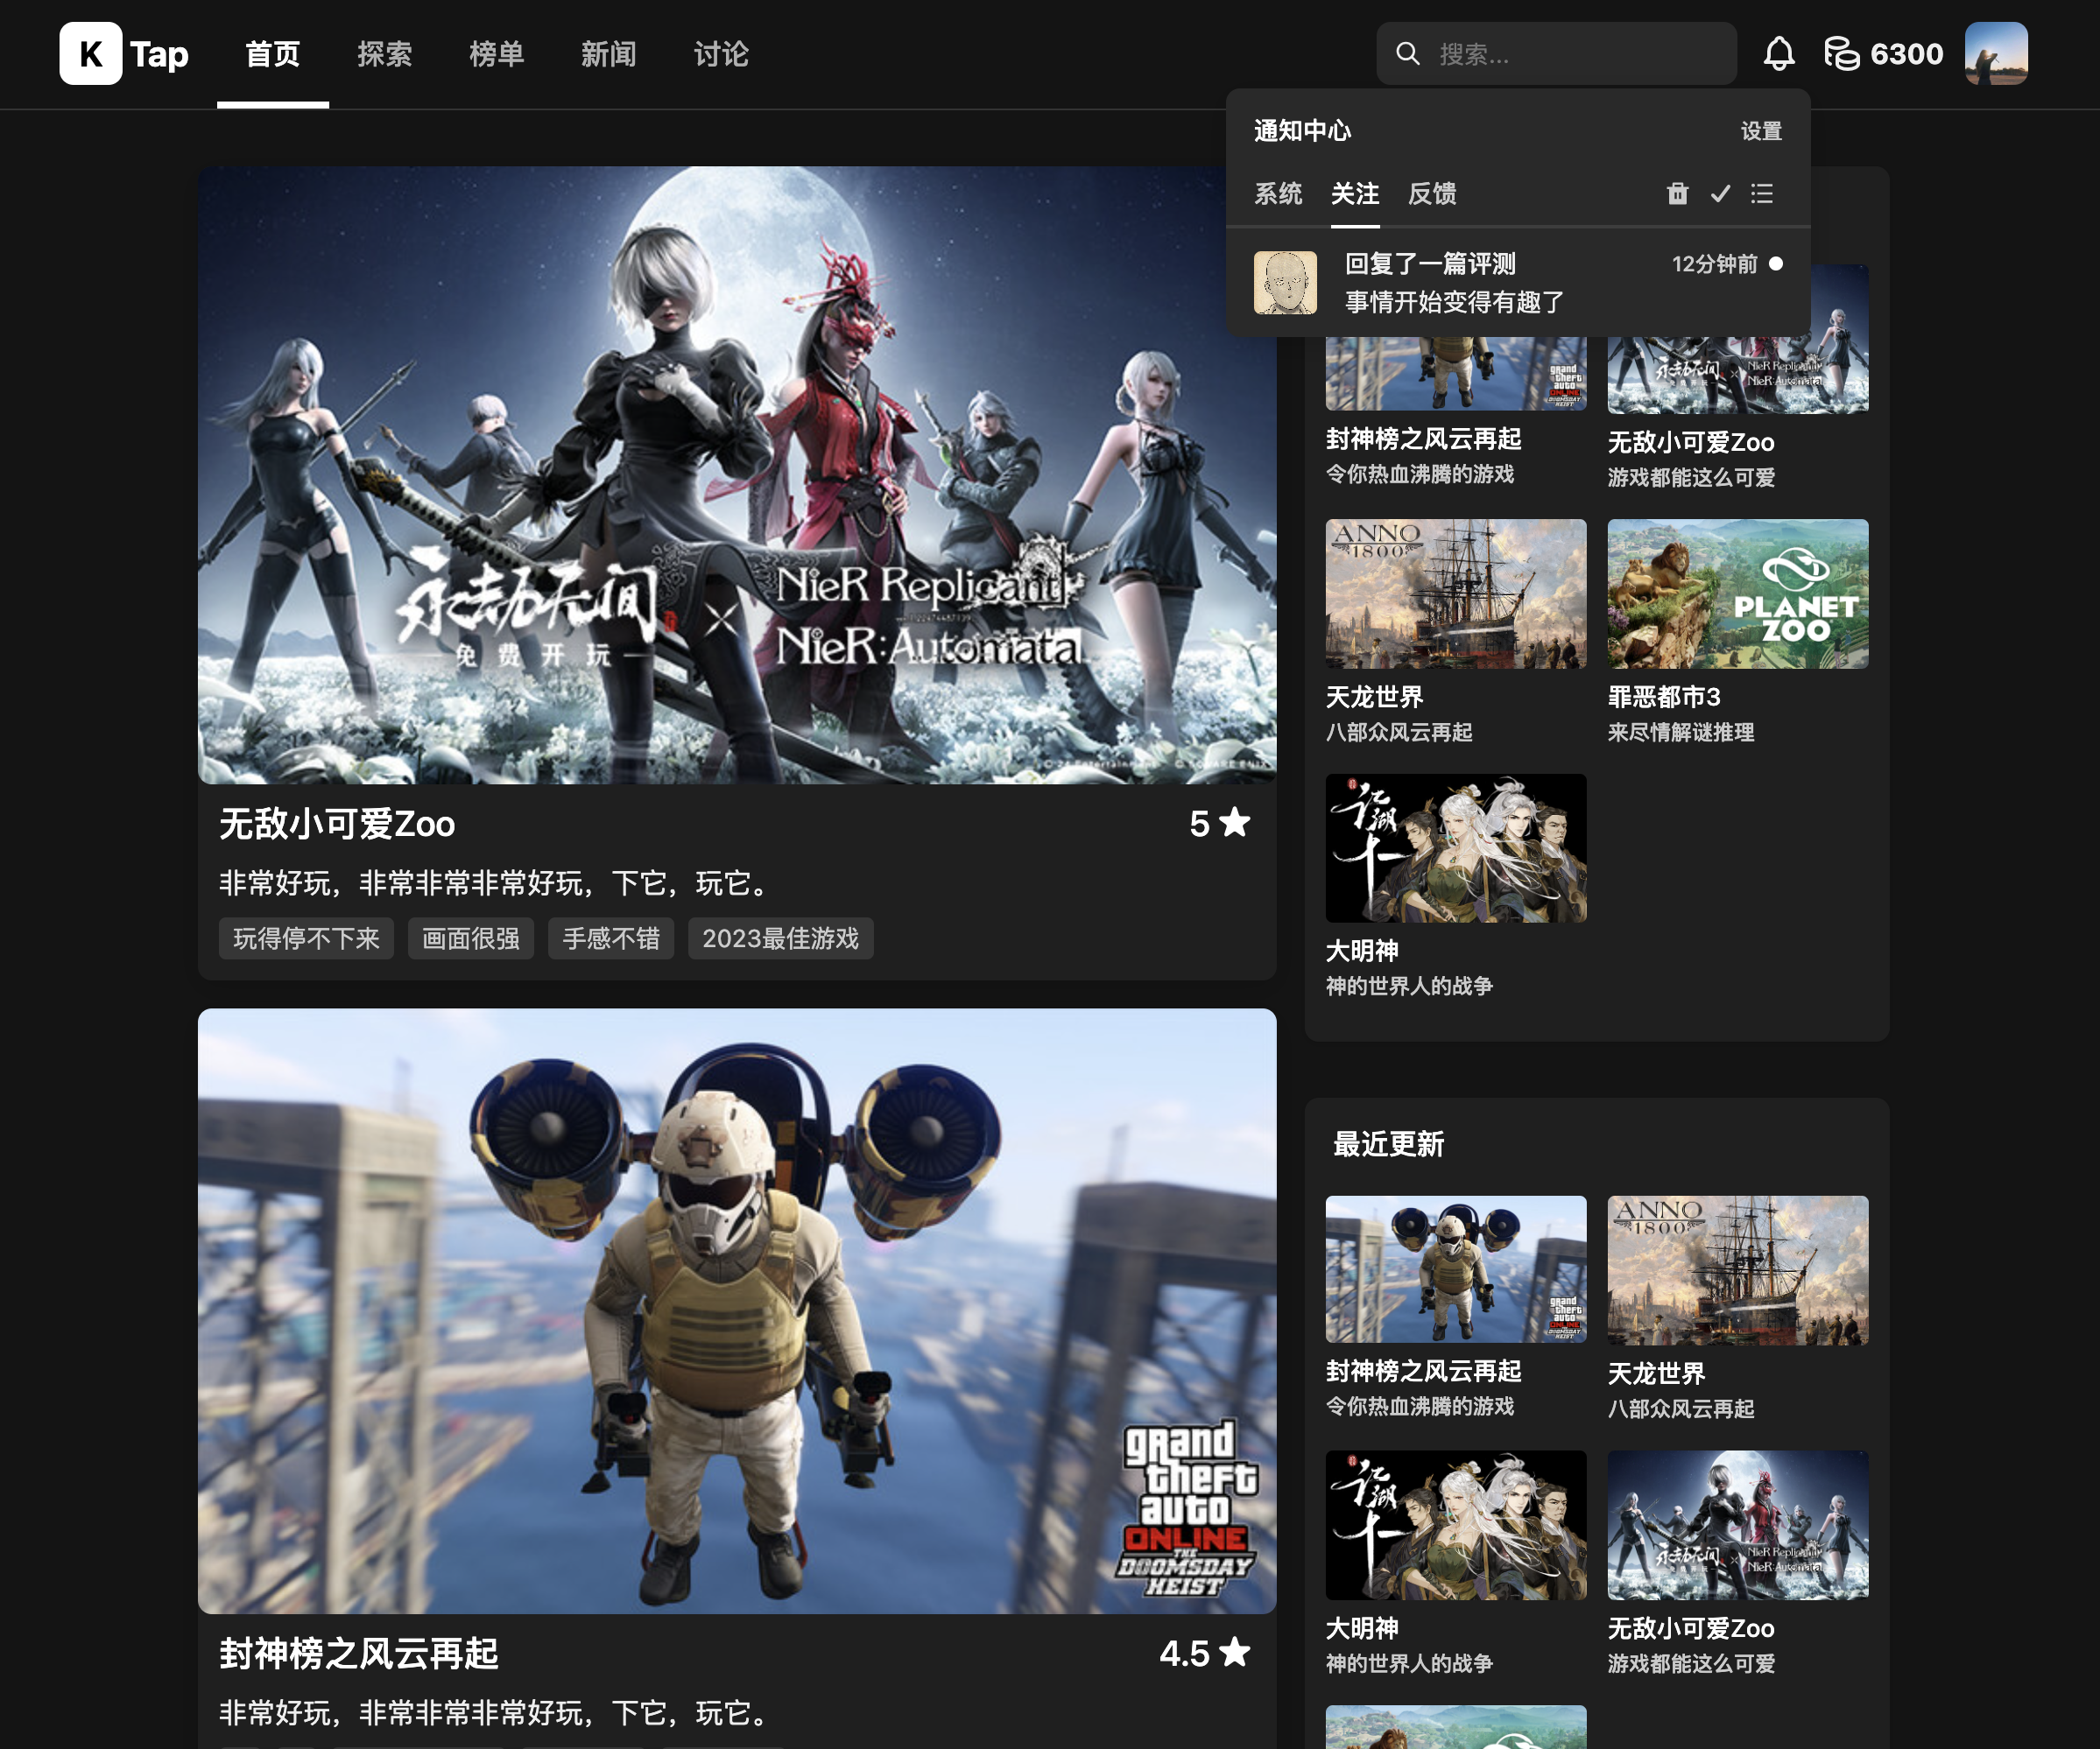
Task: Switch to the 系统 notifications tab
Action: pos(1278,193)
